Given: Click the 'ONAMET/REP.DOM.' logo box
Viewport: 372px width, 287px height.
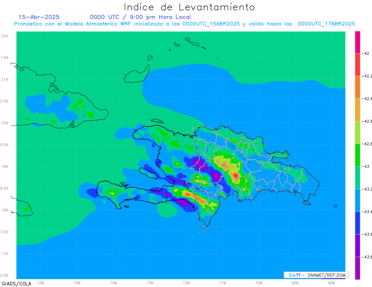Looking at the screenshot, I should pos(316,275).
